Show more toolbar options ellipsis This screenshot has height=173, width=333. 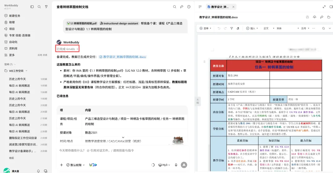(x=314, y=28)
